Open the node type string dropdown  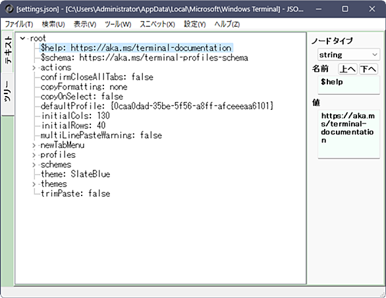pyautogui.click(x=348, y=55)
